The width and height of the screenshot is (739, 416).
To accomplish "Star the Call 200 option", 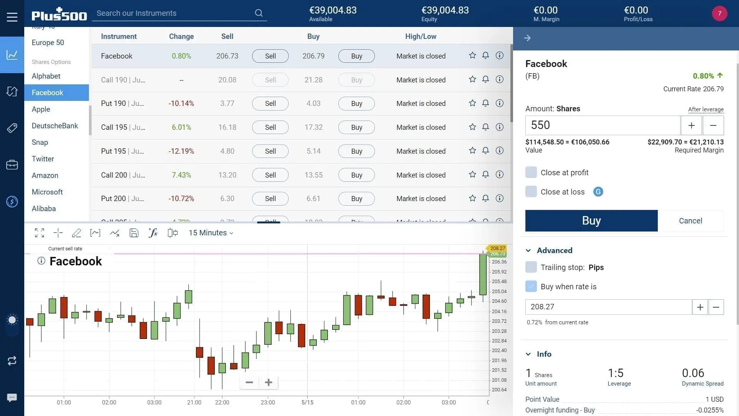I will 472,174.
